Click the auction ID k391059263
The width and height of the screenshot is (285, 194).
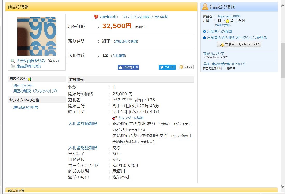click(x=125, y=165)
